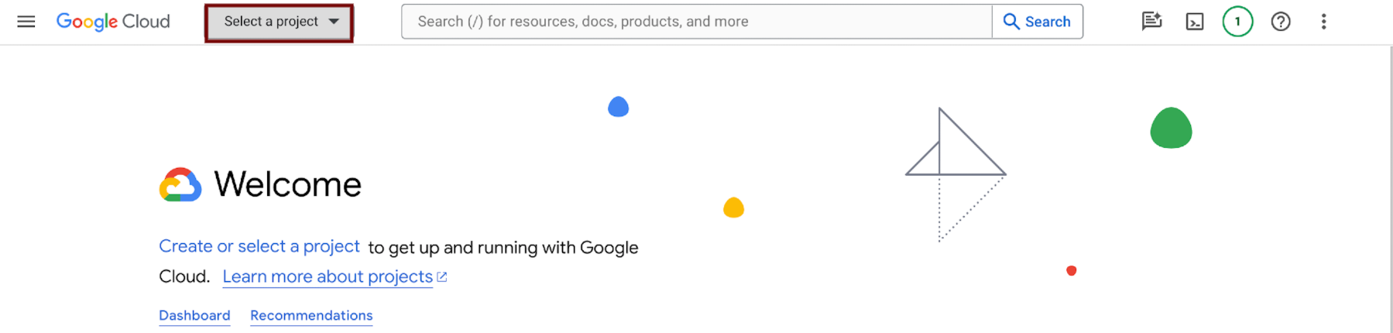Focus the resources and docs search field

tap(697, 22)
